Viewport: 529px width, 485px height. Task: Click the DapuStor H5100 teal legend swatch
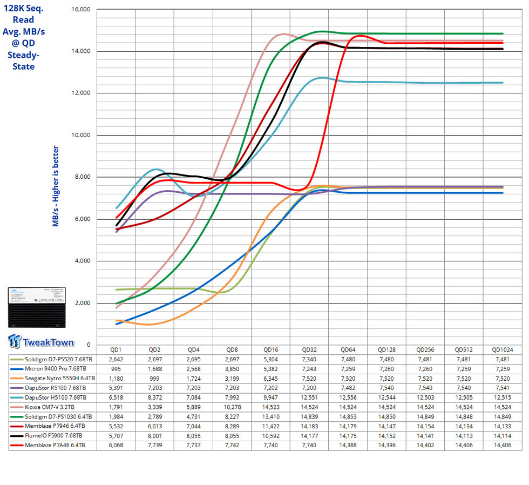pyautogui.click(x=17, y=398)
